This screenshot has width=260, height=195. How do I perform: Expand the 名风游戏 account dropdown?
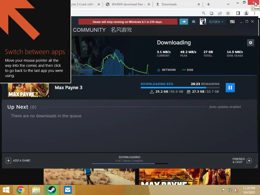tap(216, 22)
